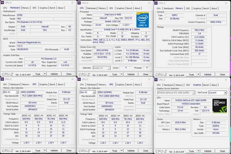Viewport: 231px width, 154px height.
Task: Select the BIOS date '06/28/2024' field
Action: [x=29, y=49]
